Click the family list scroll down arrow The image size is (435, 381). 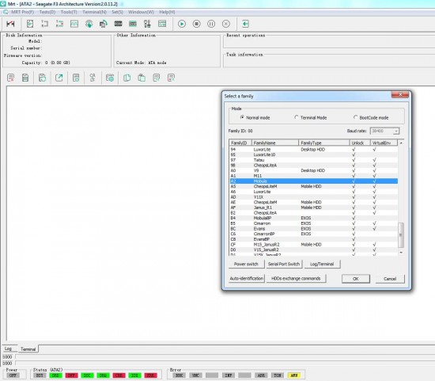click(x=401, y=253)
